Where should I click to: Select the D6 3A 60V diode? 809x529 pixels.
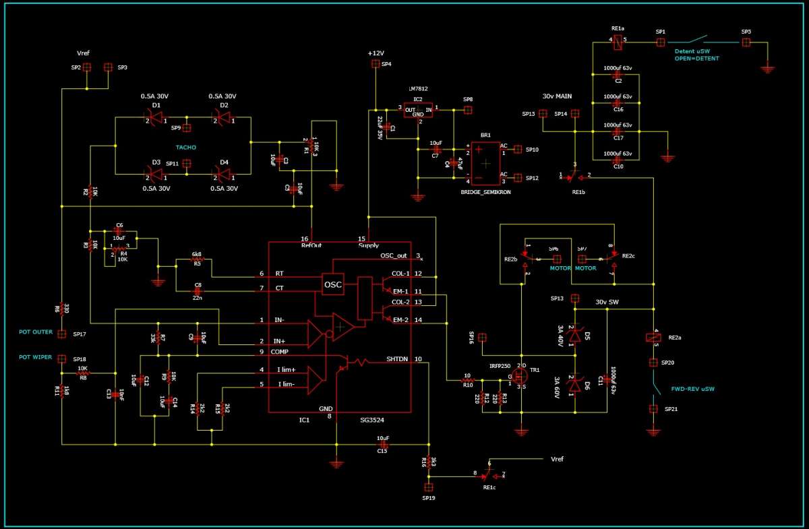(574, 384)
